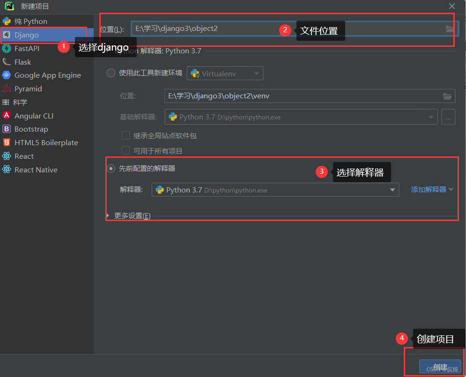Choose Google App Engine project type
Screen dimensions: 466x377
coord(47,75)
